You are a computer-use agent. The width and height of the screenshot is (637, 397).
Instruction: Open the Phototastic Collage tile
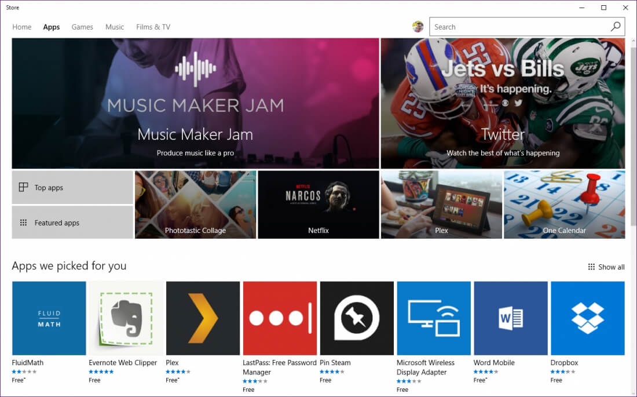tap(195, 205)
